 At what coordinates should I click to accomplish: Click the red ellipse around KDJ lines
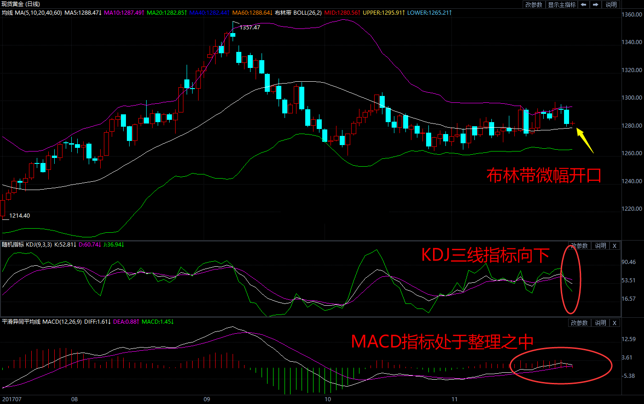(570, 279)
